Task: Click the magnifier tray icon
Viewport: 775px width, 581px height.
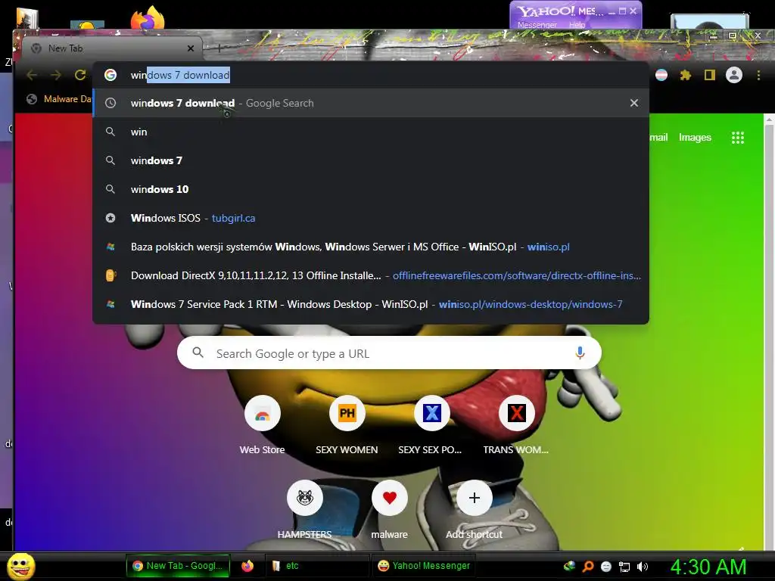Action: coord(587,567)
